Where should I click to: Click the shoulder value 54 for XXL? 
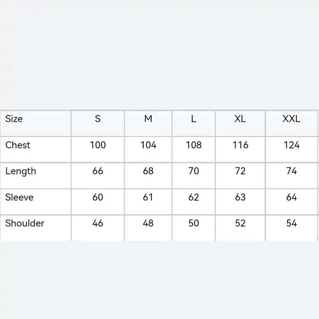tap(291, 223)
